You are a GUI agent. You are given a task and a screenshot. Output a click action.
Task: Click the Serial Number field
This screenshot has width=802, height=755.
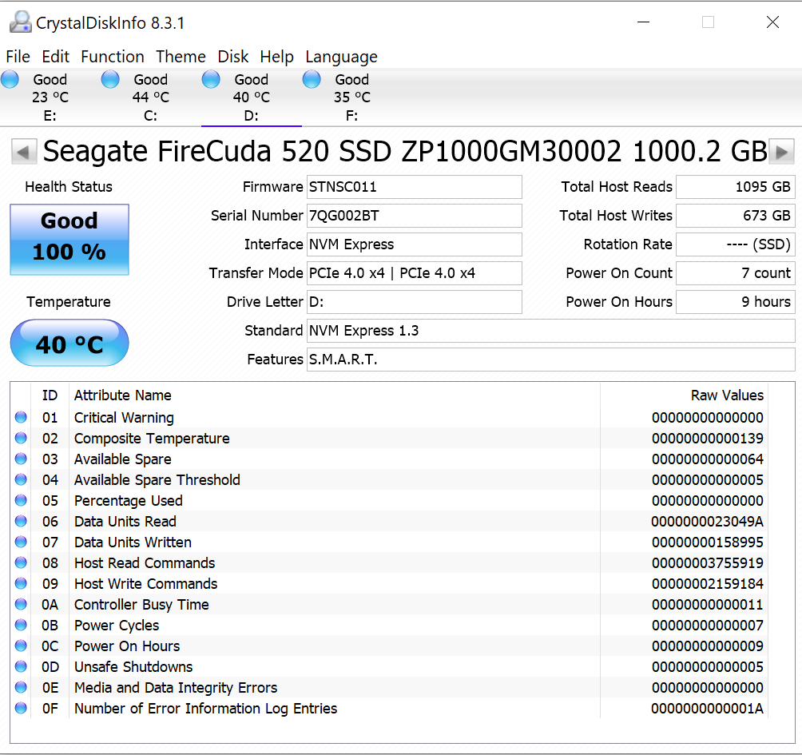pyautogui.click(x=414, y=216)
